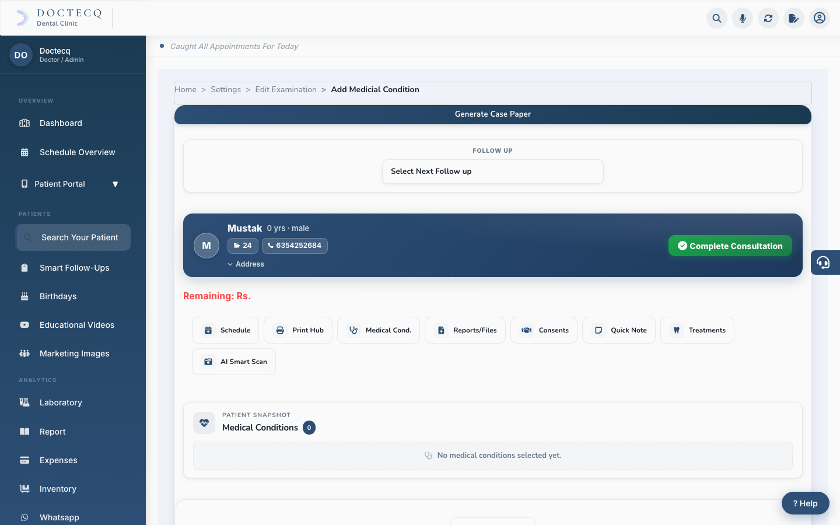The height and width of the screenshot is (525, 840).
Task: Click the Report book icon
Action: click(x=24, y=432)
